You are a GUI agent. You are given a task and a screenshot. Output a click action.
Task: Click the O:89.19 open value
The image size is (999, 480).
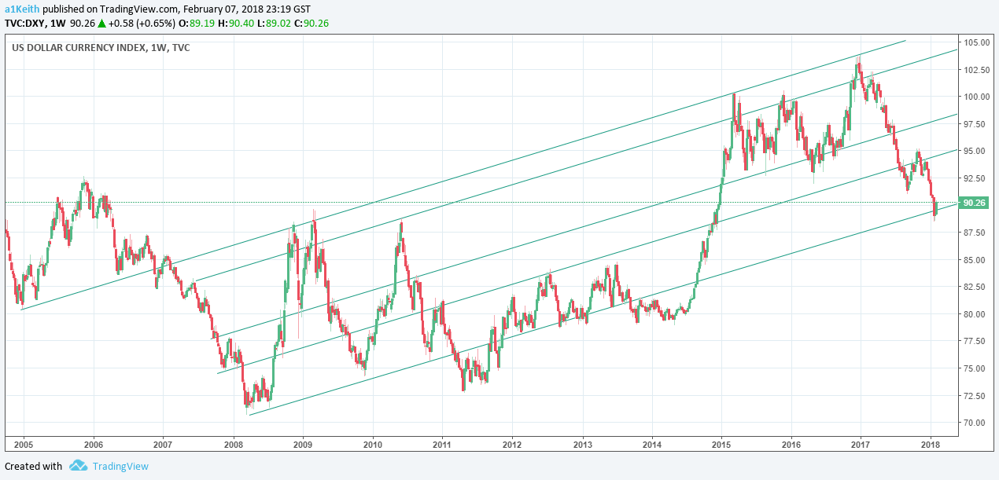coord(198,23)
